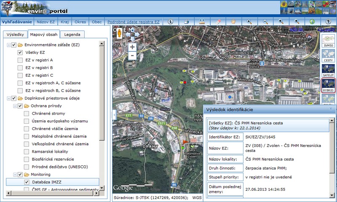337x202 pixels.
Task: Select the distance measuring ruler tool
Action: [x=202, y=22]
